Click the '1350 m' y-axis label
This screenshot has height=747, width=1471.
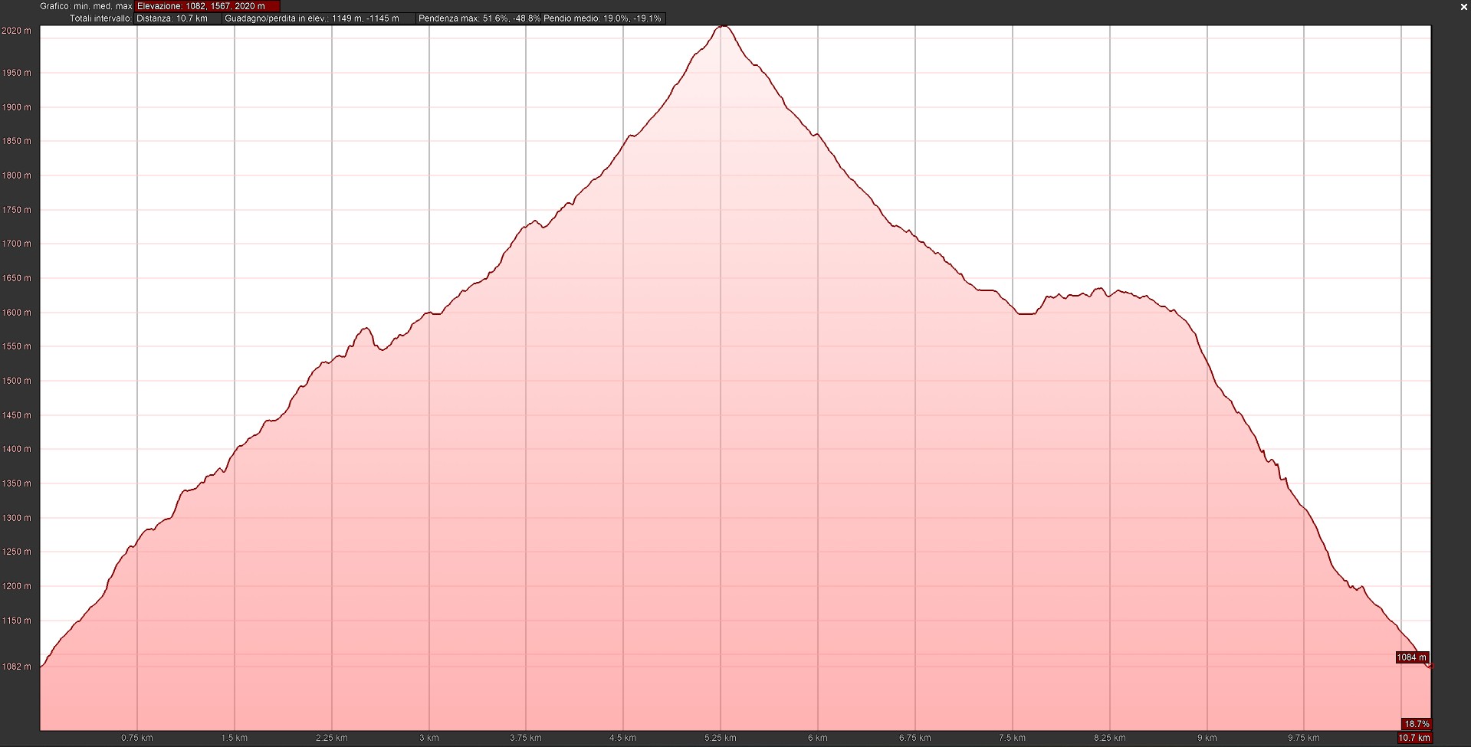[x=16, y=483]
